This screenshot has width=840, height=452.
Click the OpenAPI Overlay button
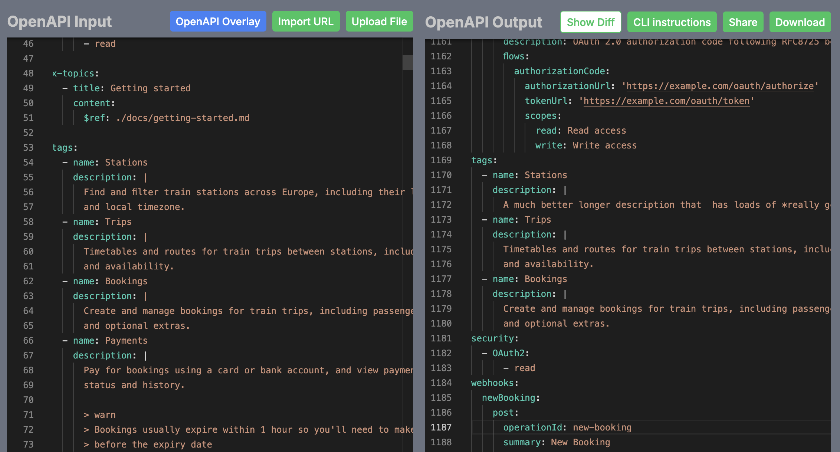(218, 22)
